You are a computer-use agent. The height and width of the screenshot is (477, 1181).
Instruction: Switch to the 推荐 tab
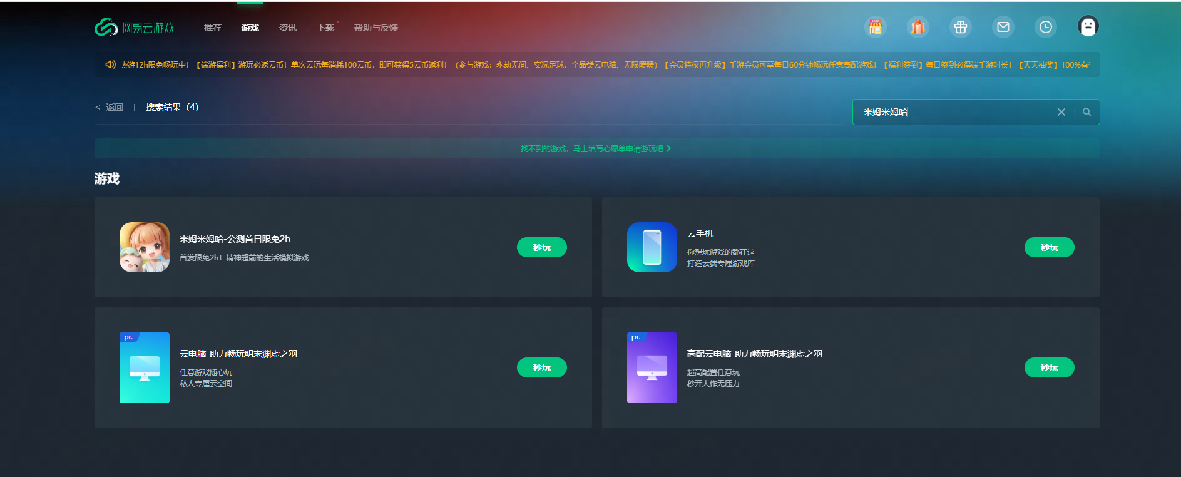[x=212, y=28]
